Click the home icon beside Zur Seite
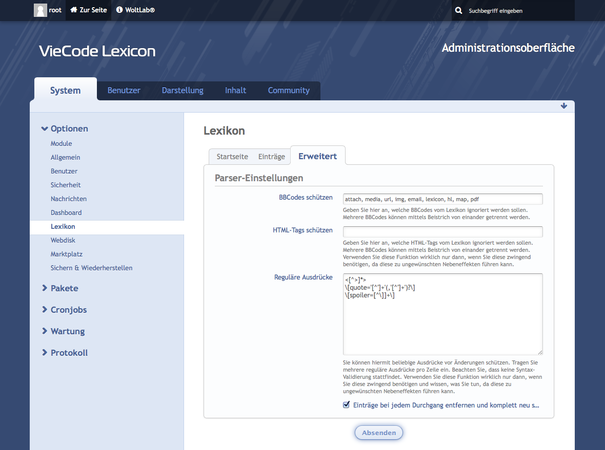605x450 pixels. (x=74, y=10)
